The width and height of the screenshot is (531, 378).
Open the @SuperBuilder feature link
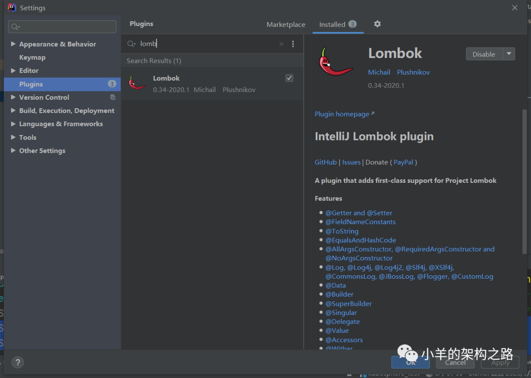coord(349,304)
